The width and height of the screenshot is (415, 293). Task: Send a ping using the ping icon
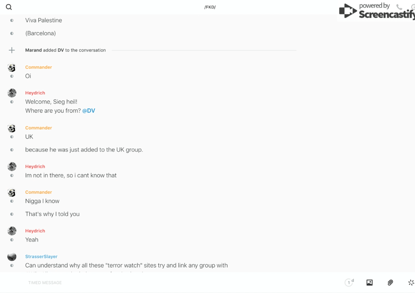[x=411, y=283]
